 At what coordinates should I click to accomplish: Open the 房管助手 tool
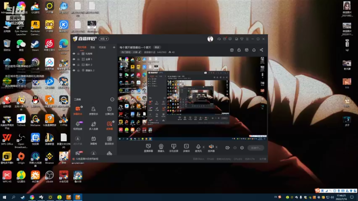(94, 110)
